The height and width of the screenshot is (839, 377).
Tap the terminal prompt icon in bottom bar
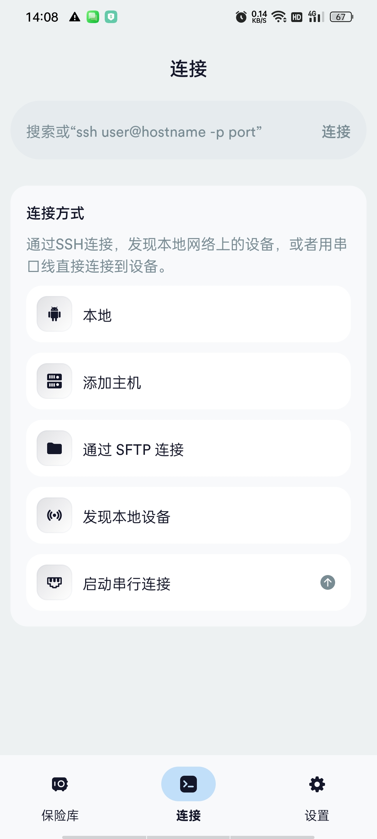(x=188, y=784)
